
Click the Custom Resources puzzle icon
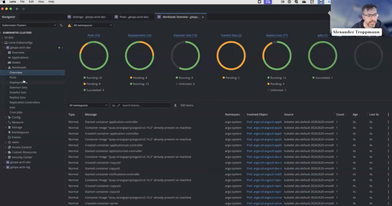pos(9,152)
